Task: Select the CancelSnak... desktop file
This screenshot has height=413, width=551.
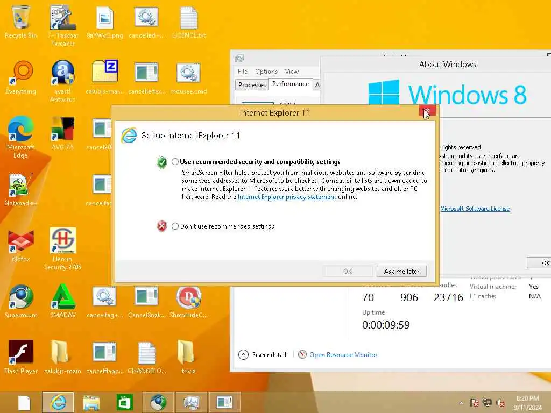Action: click(x=146, y=301)
